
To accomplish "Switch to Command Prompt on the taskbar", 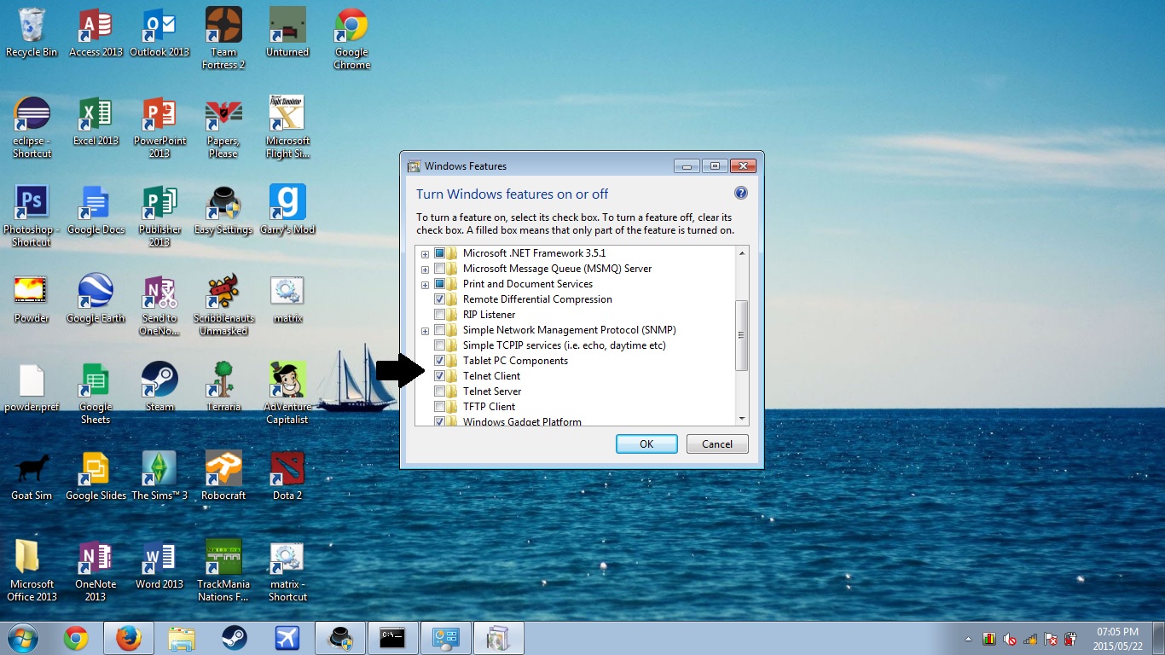I will [393, 638].
